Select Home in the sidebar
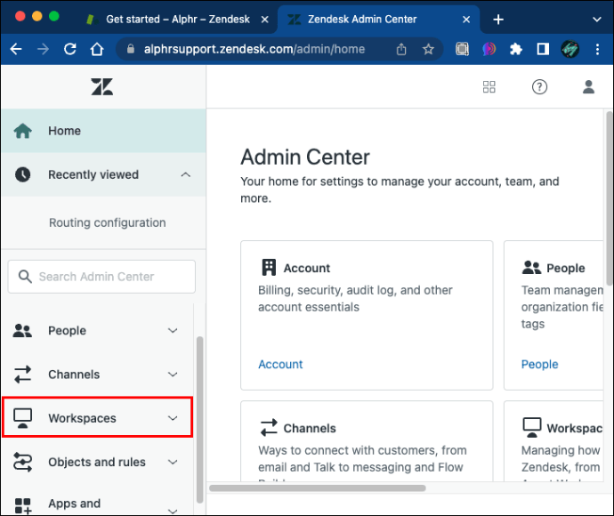The width and height of the screenshot is (614, 516). tap(103, 131)
